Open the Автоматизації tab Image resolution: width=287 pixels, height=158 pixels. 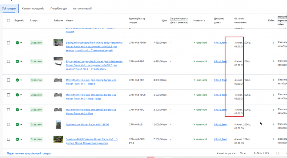(x=82, y=9)
